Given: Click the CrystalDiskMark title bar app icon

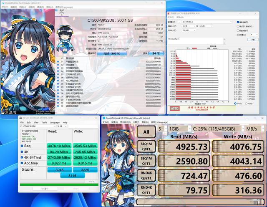Looking at the screenshot, I should pyautogui.click(x=104, y=118).
